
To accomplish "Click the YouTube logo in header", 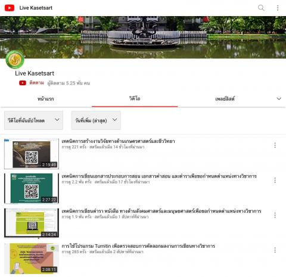I will 10,8.
